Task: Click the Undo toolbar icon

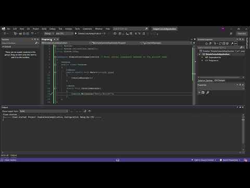Action: point(32,33)
